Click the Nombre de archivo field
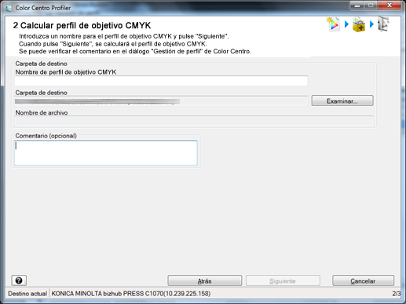Viewport: 406px width, 304px height. [x=194, y=121]
